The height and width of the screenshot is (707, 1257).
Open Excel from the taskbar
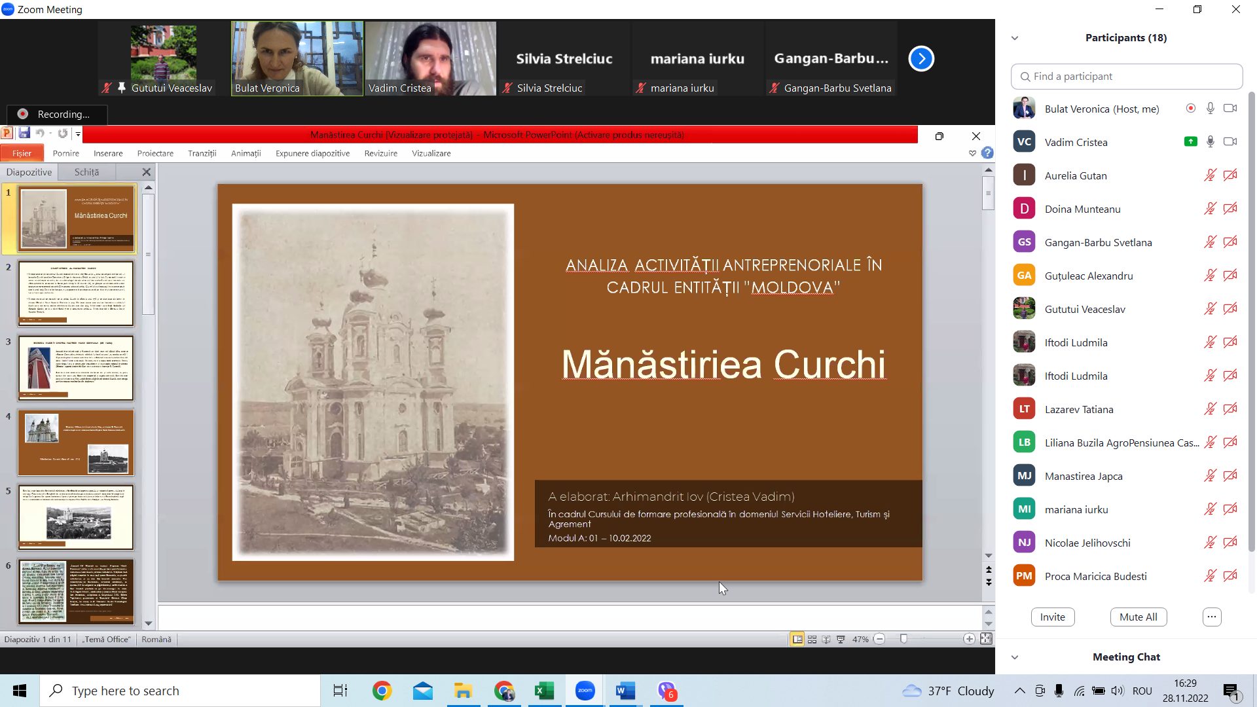point(544,691)
